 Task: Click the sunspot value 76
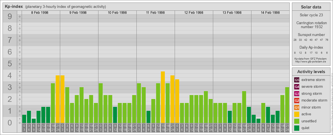click(327, 40)
